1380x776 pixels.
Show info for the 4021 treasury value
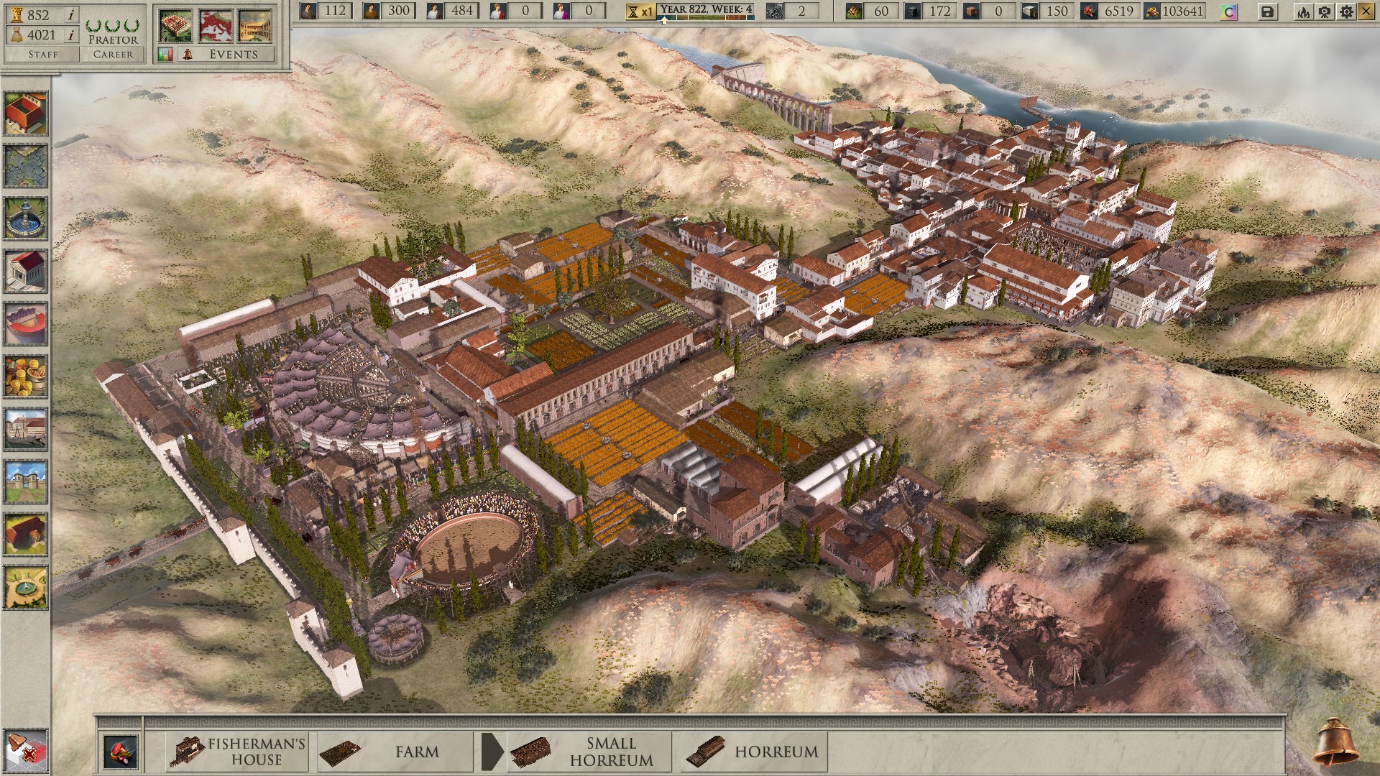pyautogui.click(x=71, y=35)
